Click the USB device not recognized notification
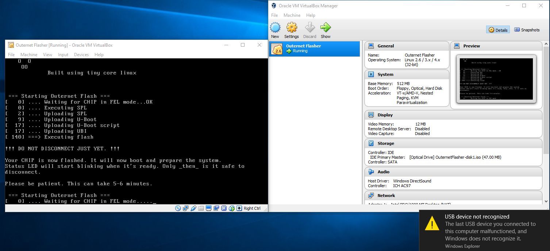550x251 pixels. 484,231
